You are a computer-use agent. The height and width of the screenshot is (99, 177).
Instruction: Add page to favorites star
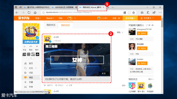point(133,13)
